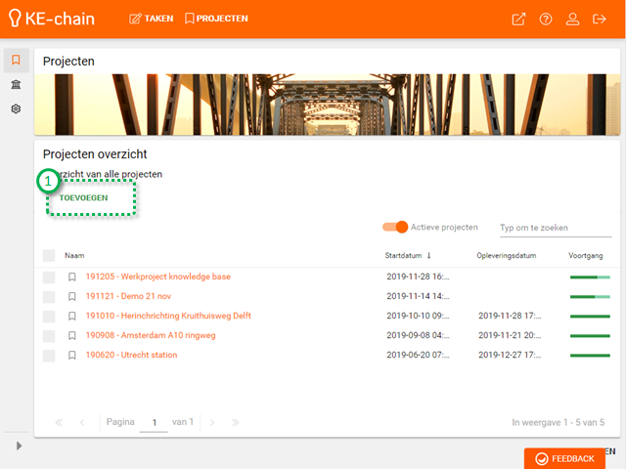The width and height of the screenshot is (626, 469).
Task: Tick the checkbox for 191121 - Demo 21 nov
Action: tap(49, 296)
